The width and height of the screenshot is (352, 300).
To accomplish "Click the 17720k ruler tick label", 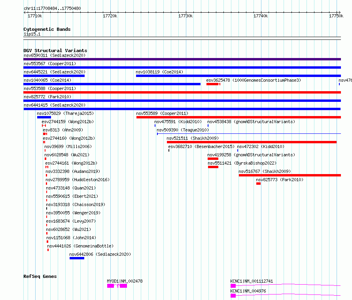I will [110, 16].
